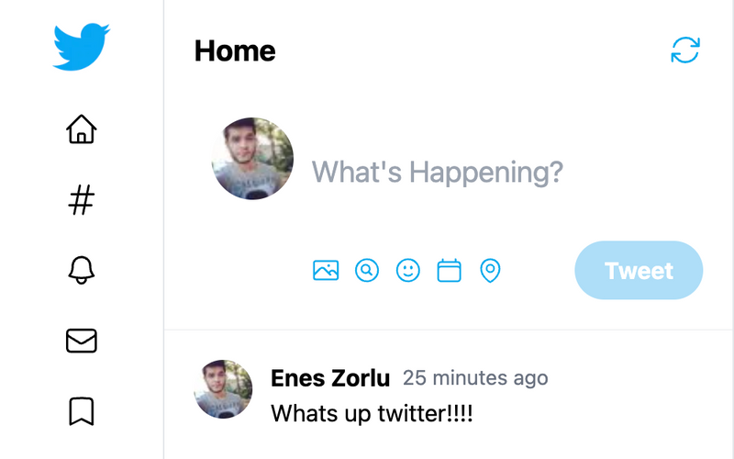Click the Twitter bird logo
The image size is (734, 459).
[82, 47]
